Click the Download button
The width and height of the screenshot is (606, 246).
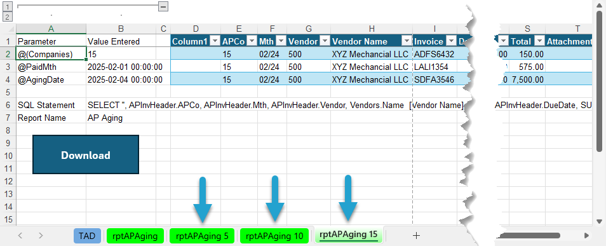[86, 154]
